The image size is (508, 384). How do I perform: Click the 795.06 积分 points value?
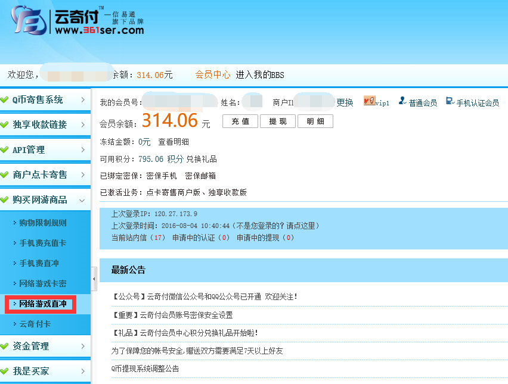tap(161, 159)
